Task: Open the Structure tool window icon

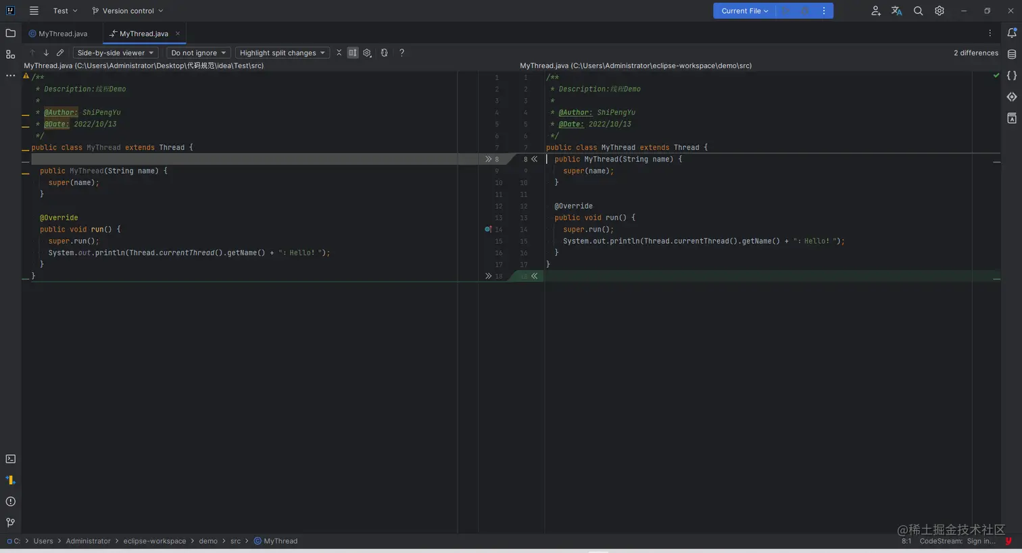Action: [11, 54]
